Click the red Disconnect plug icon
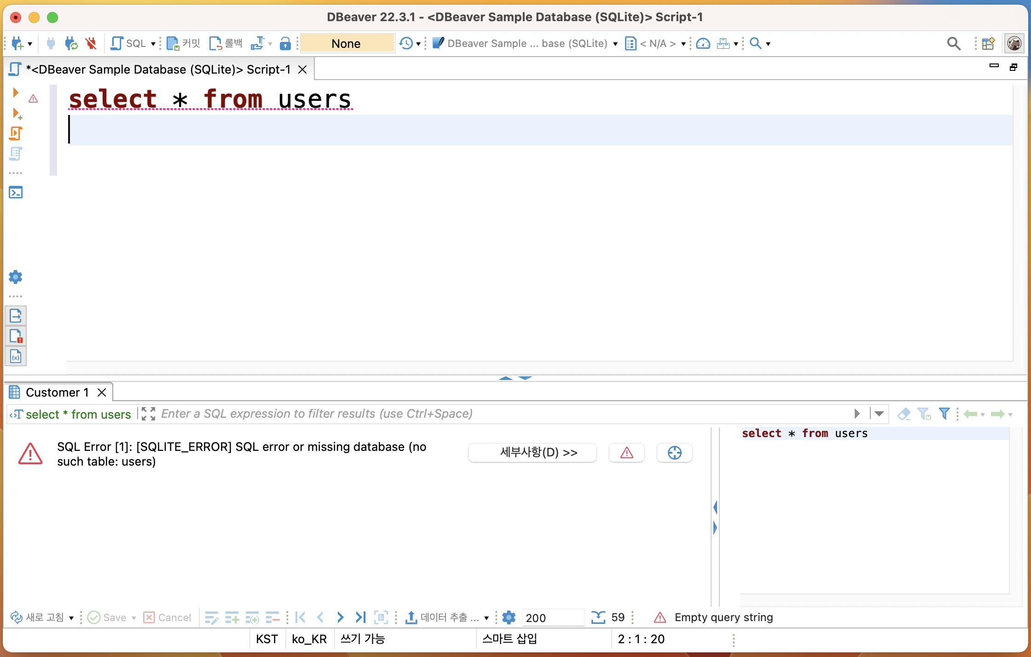The image size is (1031, 657). 91,43
